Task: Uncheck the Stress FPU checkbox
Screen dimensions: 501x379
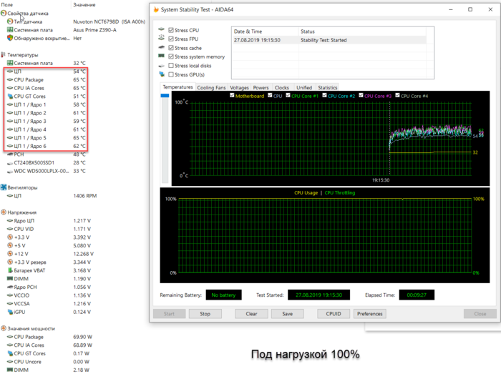Action: tap(171, 39)
